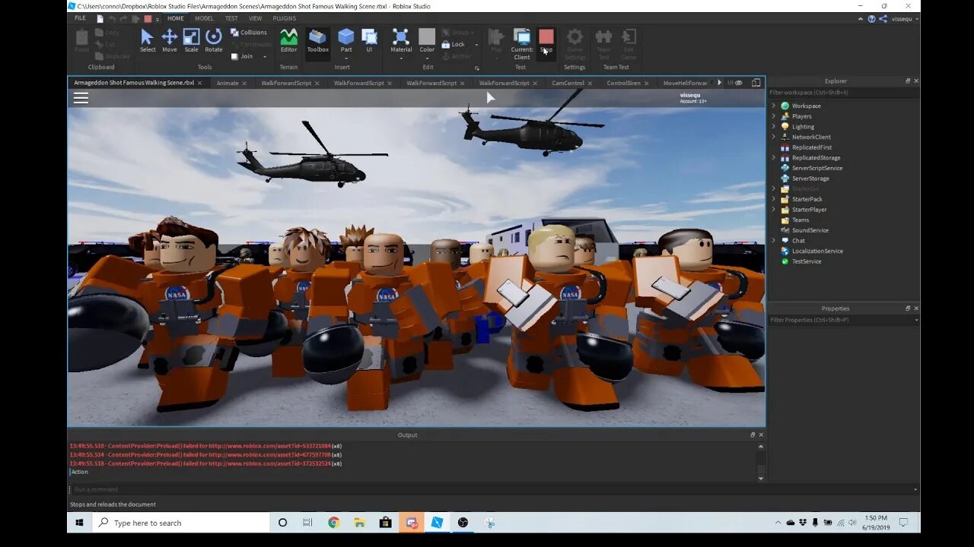The image size is (974, 547).
Task: Switch to the VIEW ribbon tab
Action: point(256,18)
